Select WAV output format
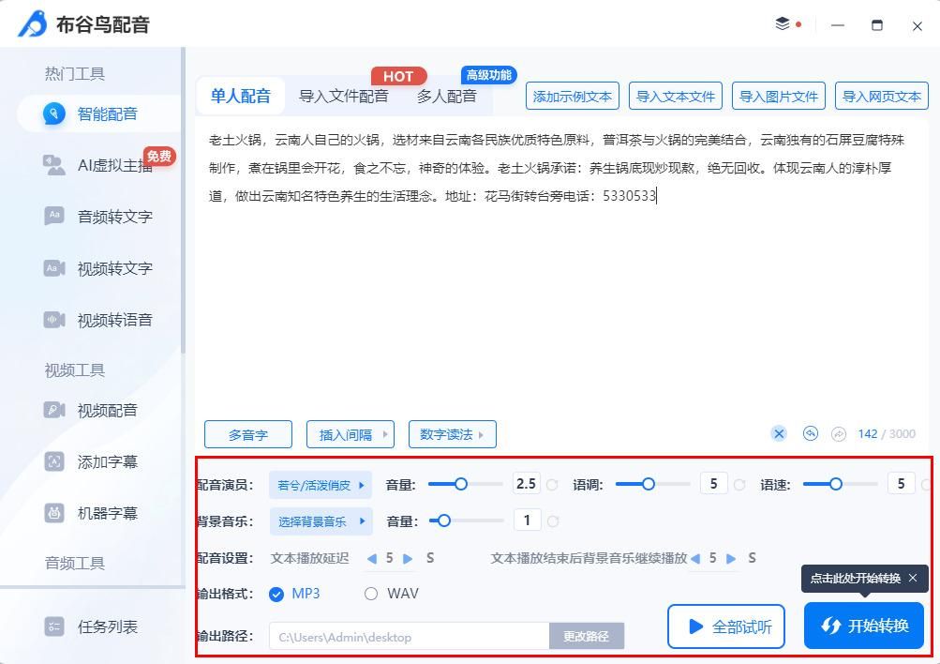Viewport: 940px width, 664px height. pos(392,594)
